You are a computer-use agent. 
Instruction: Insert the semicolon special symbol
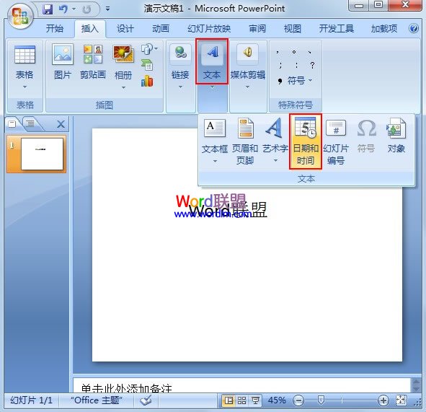click(280, 65)
